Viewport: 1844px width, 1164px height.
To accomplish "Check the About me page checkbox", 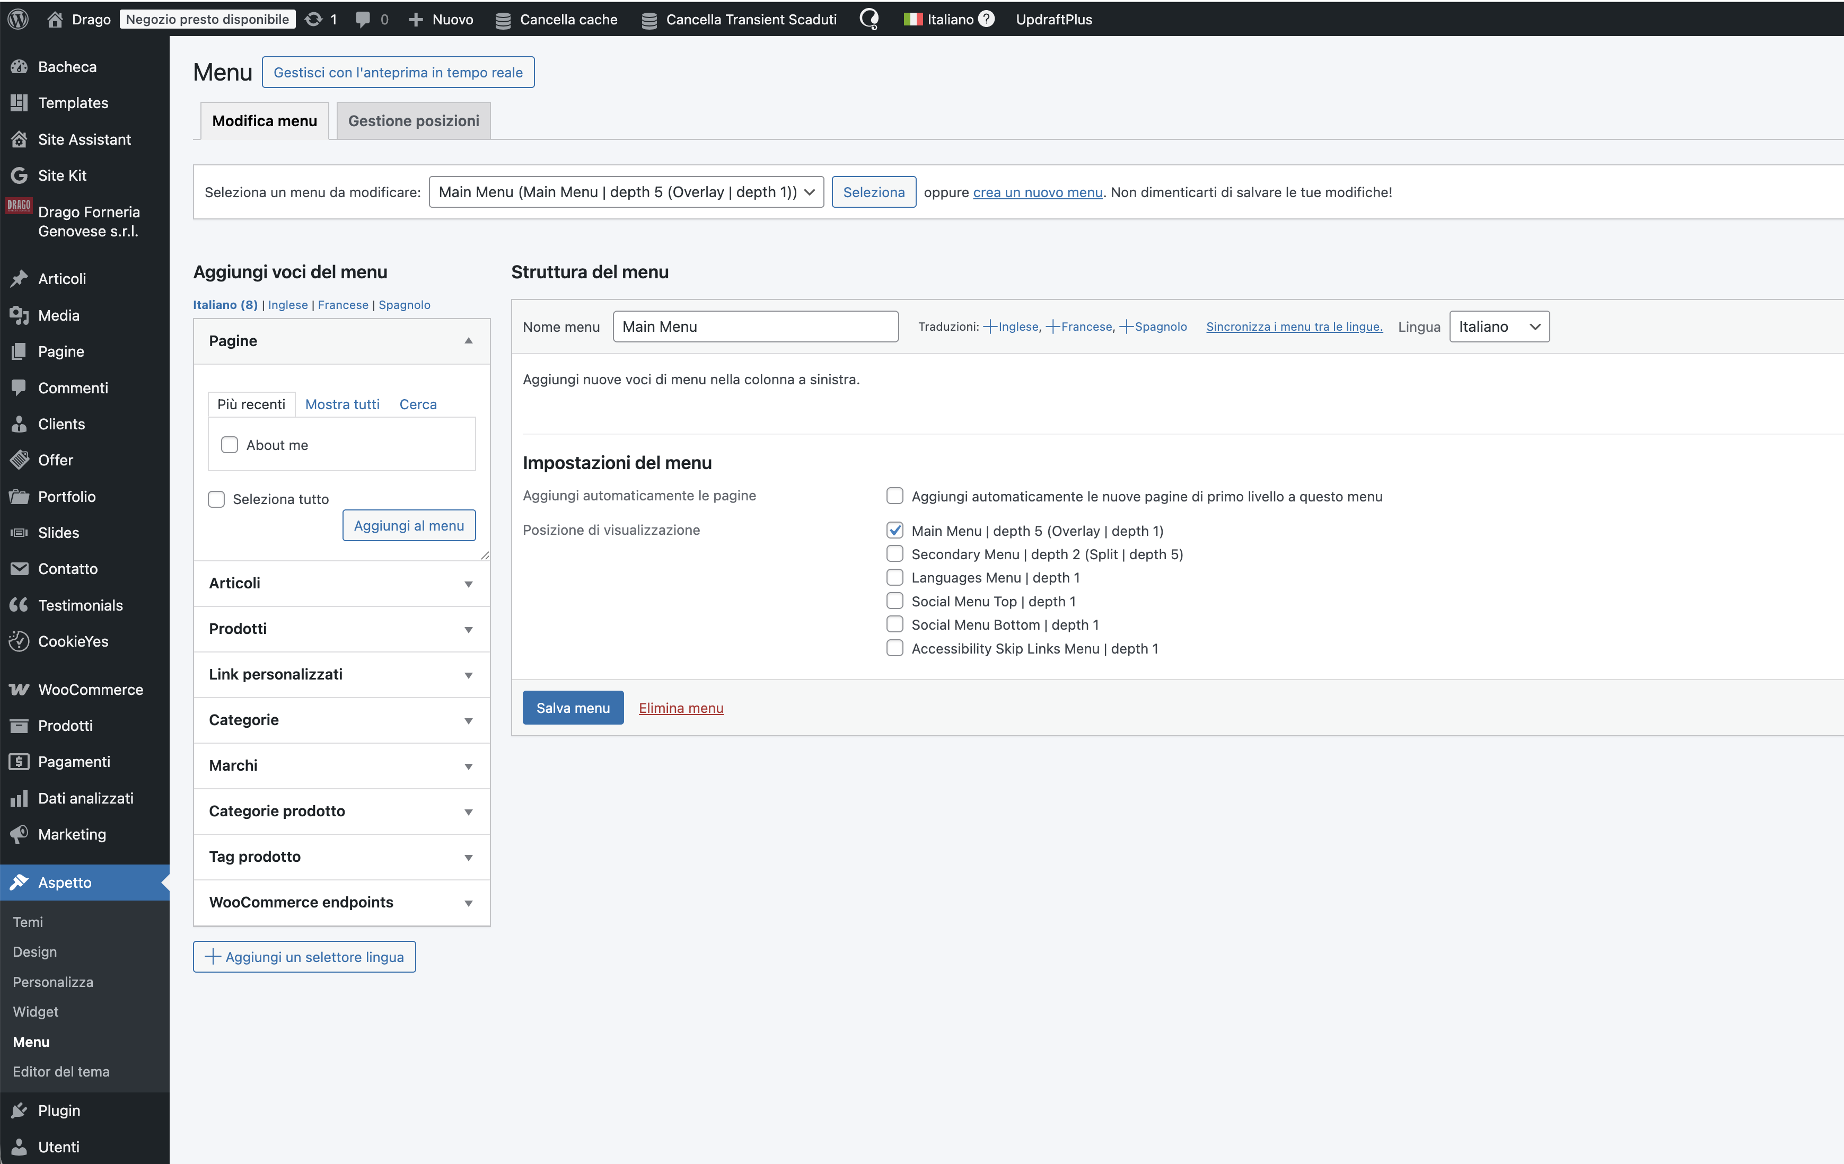I will pyautogui.click(x=230, y=445).
